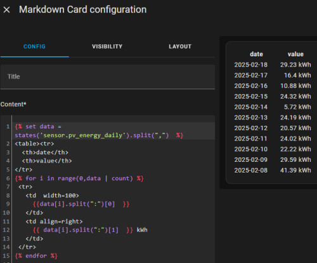
Task: Open the VISIBILITY tab
Action: coord(107,47)
